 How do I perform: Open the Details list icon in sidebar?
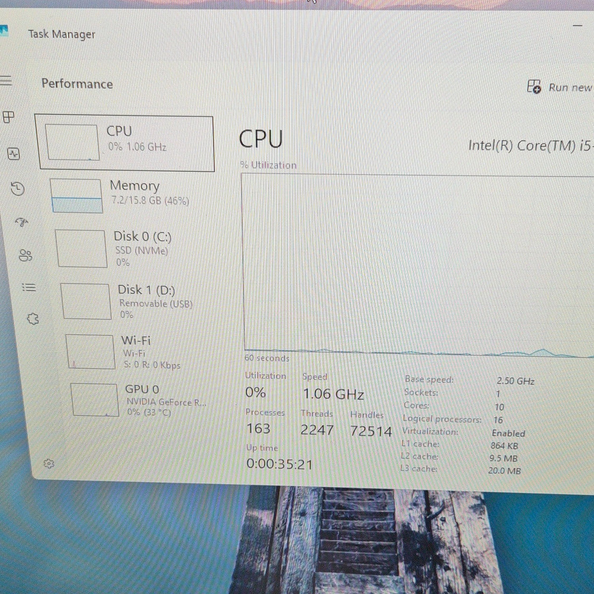point(29,288)
